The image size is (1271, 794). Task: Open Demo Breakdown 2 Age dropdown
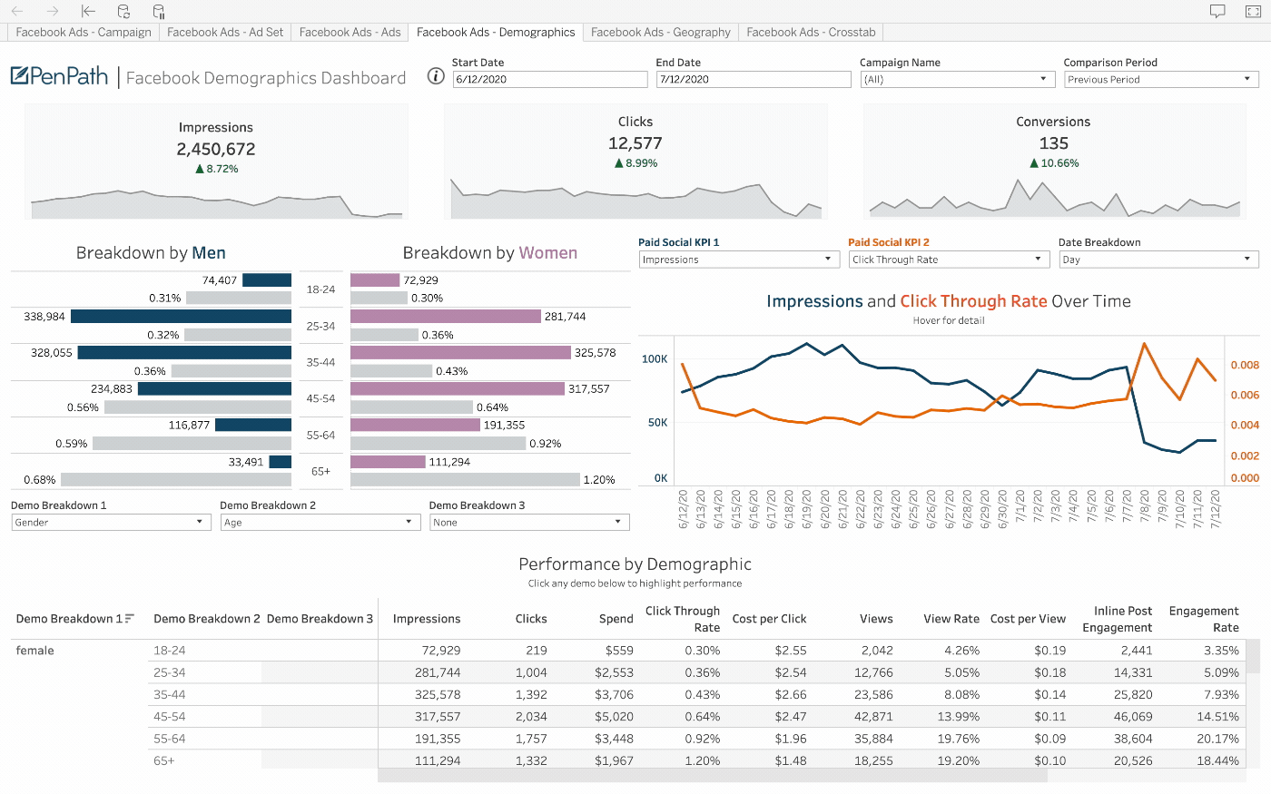click(x=320, y=523)
